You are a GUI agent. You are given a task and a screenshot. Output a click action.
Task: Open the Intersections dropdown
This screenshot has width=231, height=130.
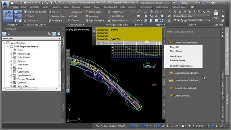(x=94, y=12)
